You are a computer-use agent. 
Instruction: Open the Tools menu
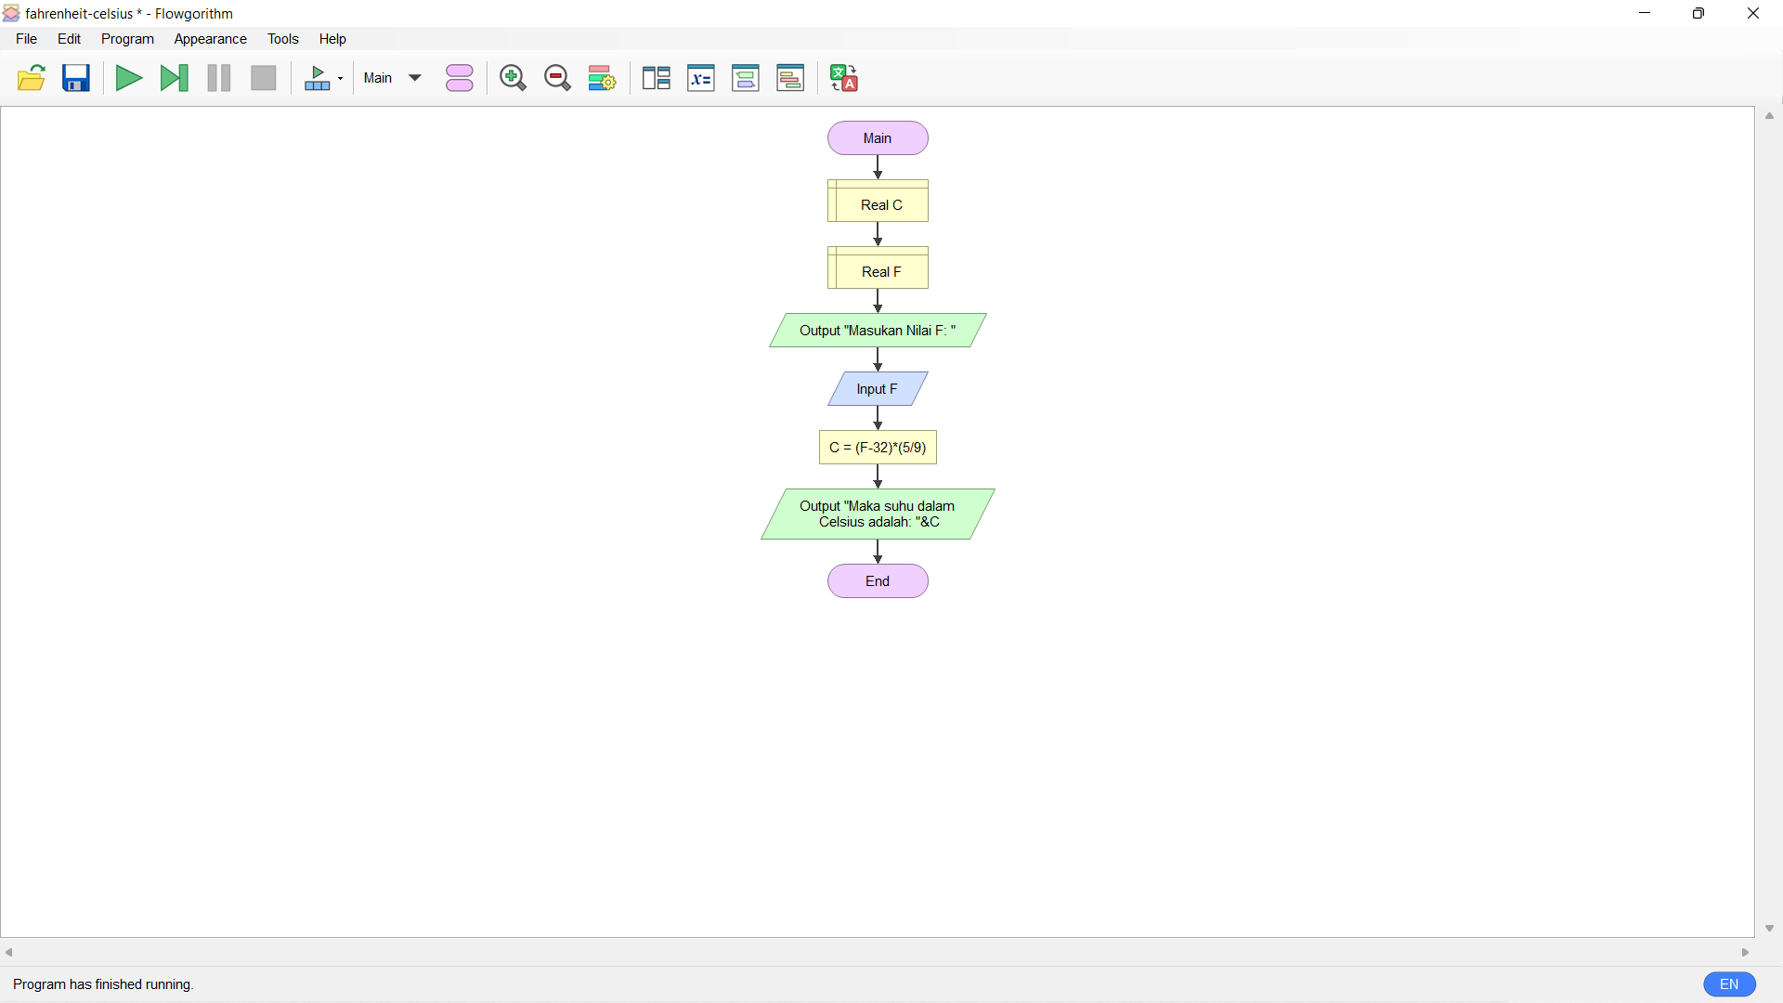point(283,39)
